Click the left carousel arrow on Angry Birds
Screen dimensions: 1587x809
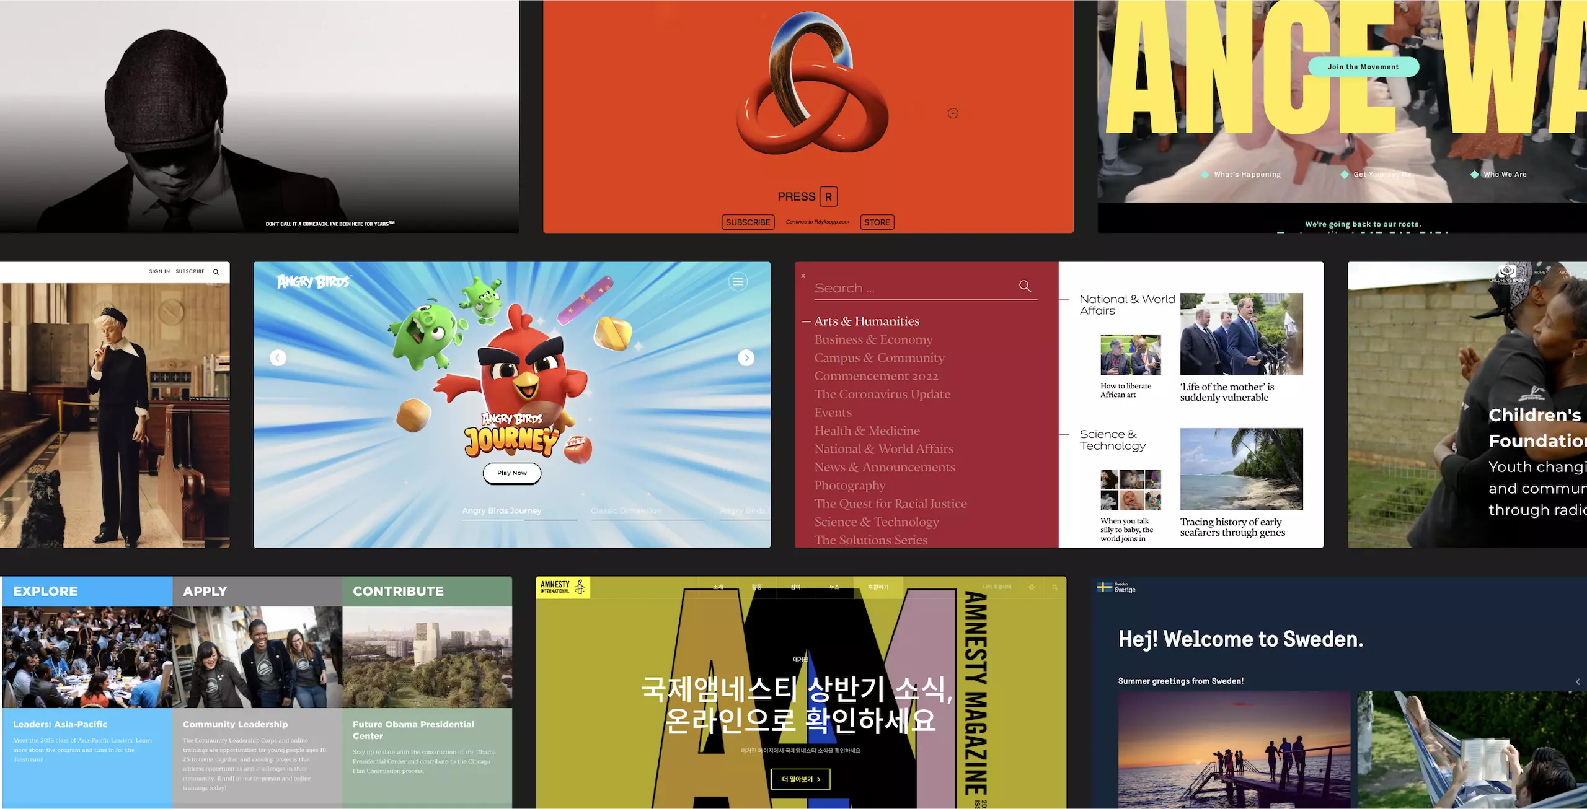(278, 357)
